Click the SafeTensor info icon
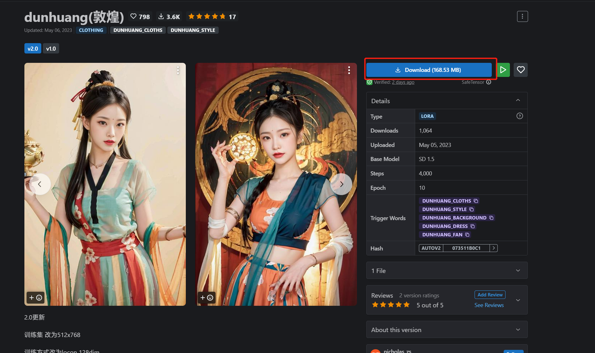 [x=489, y=82]
